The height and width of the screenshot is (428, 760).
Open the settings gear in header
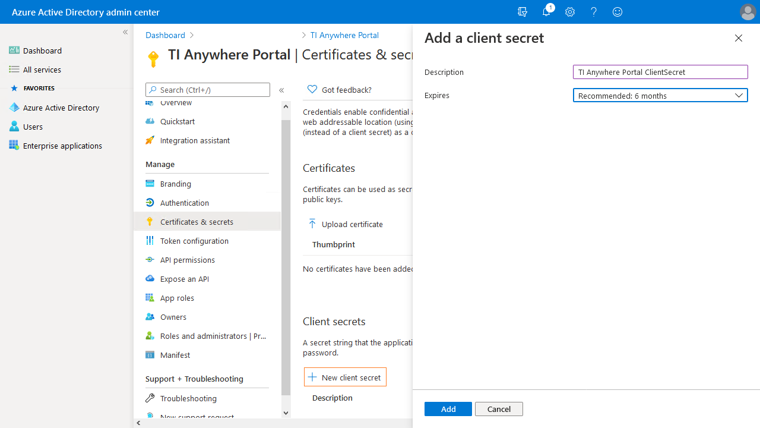coord(570,12)
